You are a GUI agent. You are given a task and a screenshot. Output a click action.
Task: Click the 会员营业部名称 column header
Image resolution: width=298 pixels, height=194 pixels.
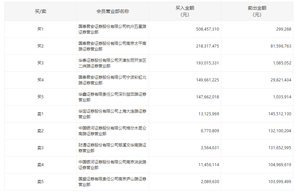[x=112, y=11]
